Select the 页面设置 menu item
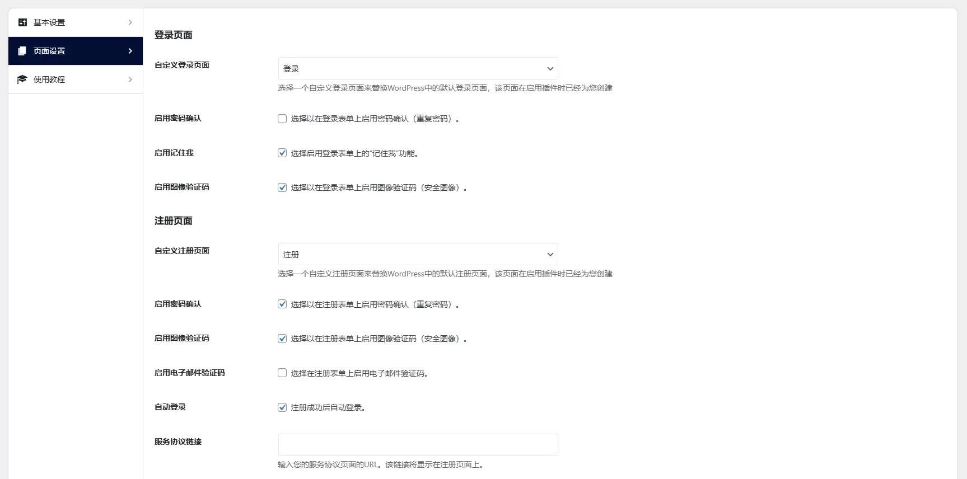 point(49,51)
